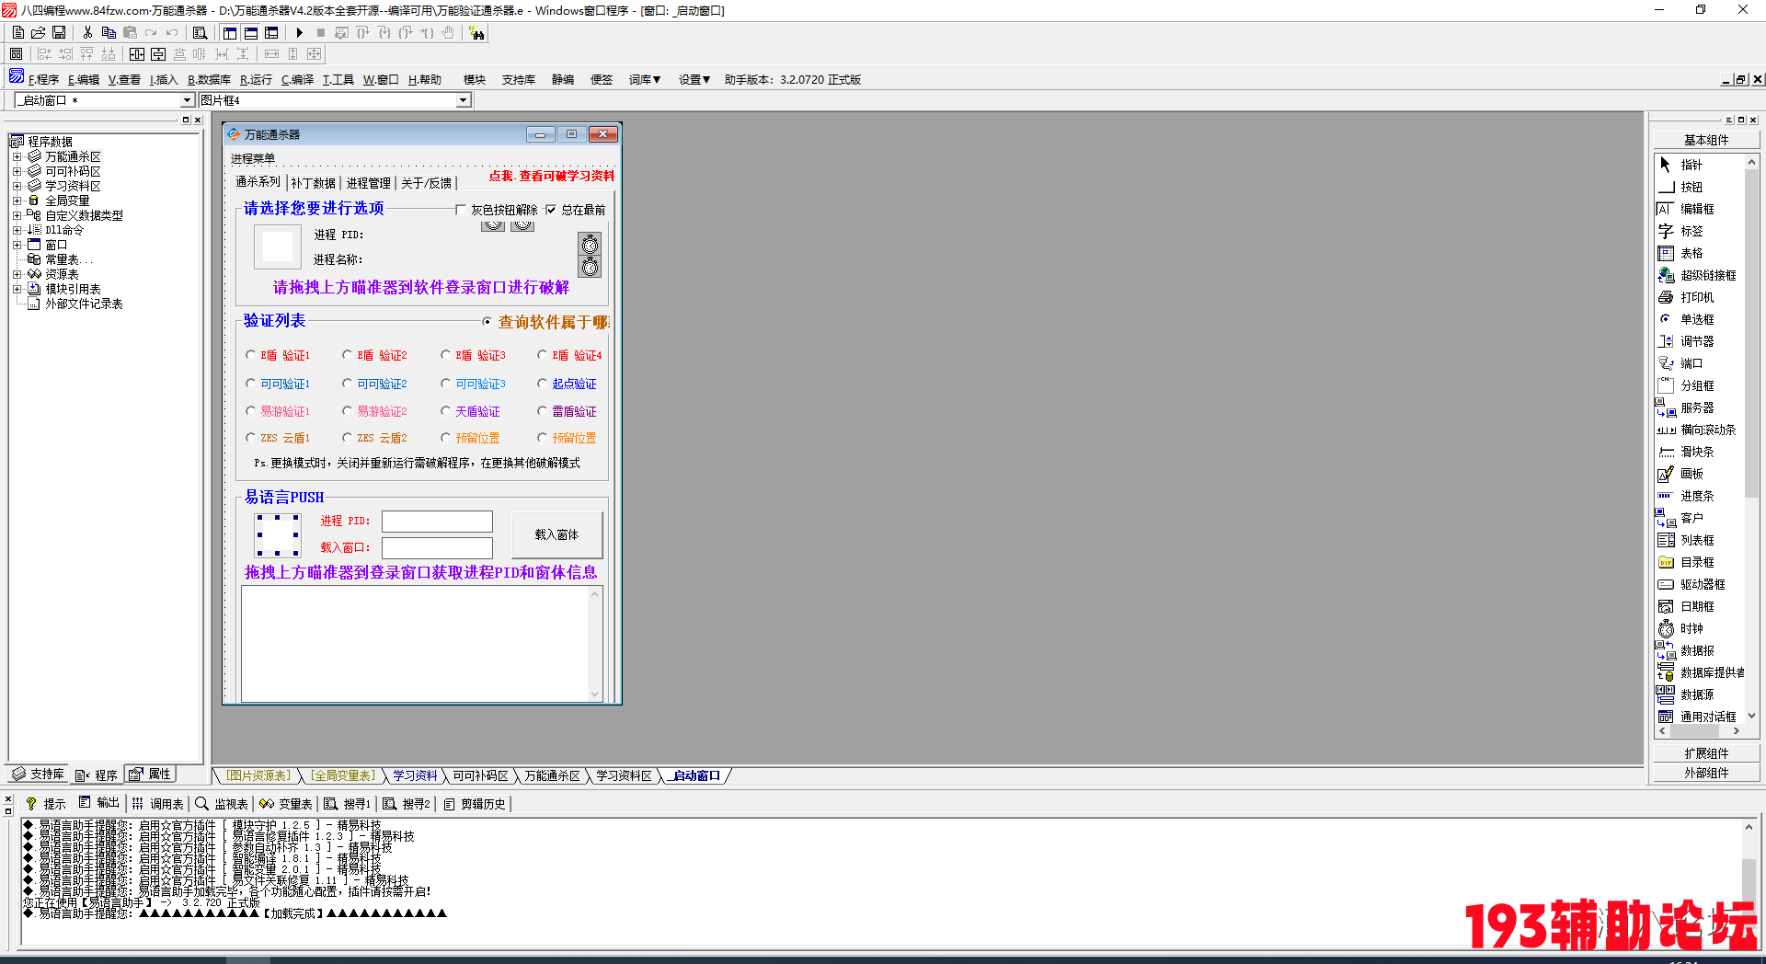The width and height of the screenshot is (1766, 964).
Task: Expand the 万能通杀区 tree node
Action: 17,156
